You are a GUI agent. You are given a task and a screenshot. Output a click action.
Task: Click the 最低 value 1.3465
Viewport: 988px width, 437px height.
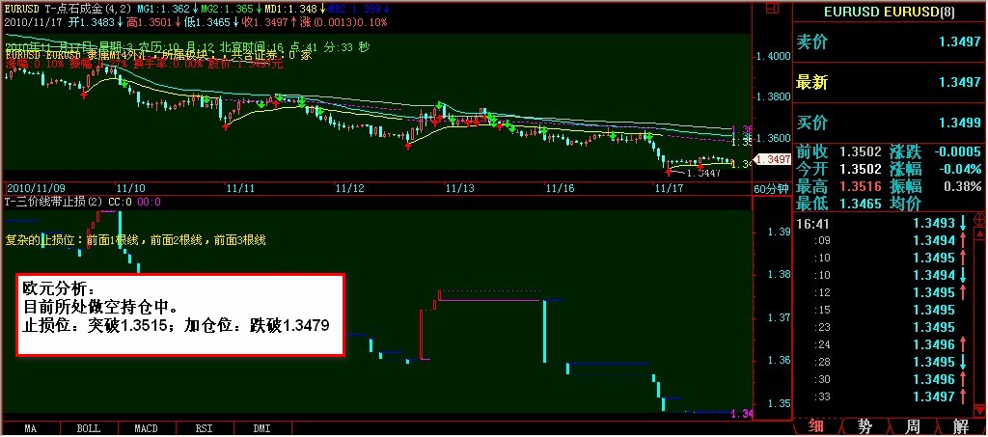tap(860, 204)
